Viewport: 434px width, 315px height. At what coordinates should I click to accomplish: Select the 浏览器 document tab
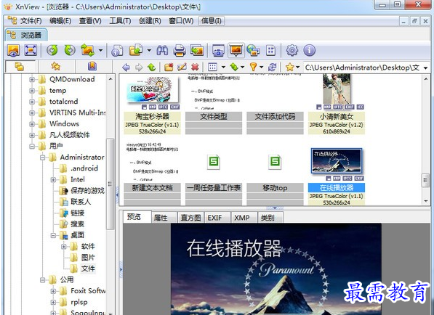click(x=25, y=35)
